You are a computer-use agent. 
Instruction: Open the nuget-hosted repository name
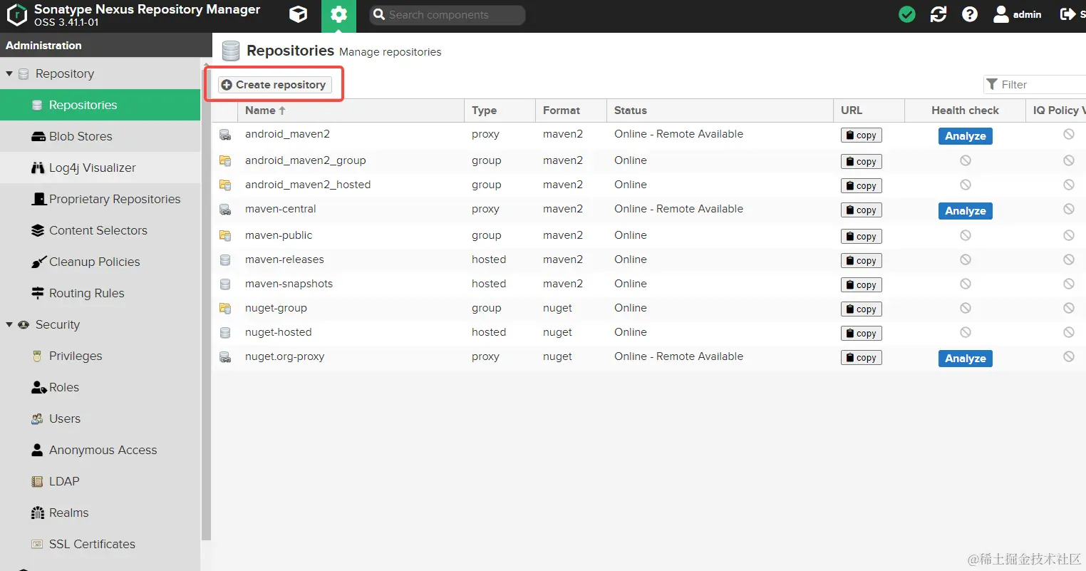pyautogui.click(x=278, y=332)
